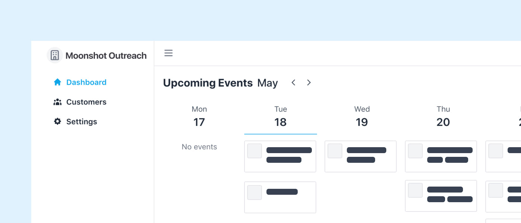The height and width of the screenshot is (223, 521).
Task: Select Monday 17 in the calendar
Action: tap(199, 116)
